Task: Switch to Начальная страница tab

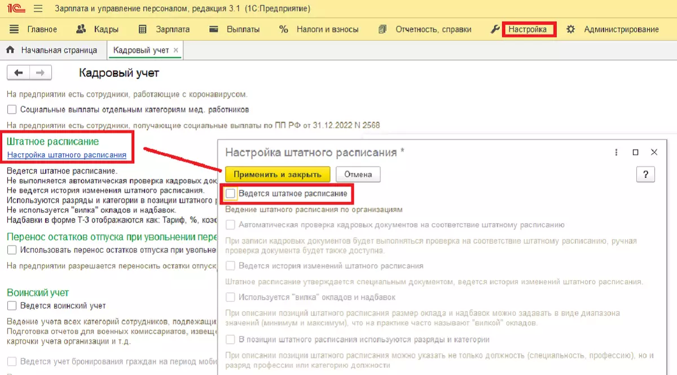Action: point(52,50)
